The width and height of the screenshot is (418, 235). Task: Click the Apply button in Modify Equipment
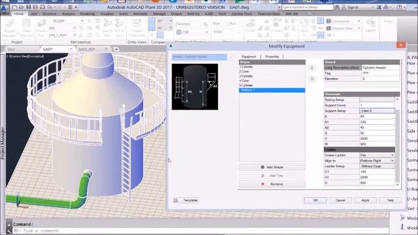click(x=365, y=200)
